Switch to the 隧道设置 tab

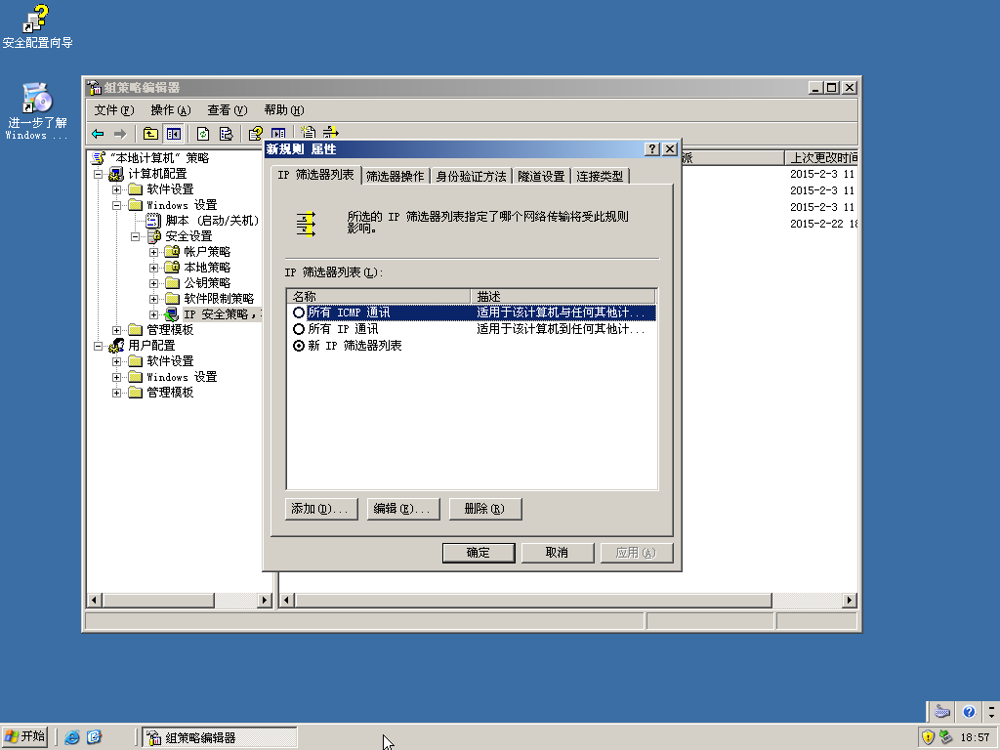point(541,176)
